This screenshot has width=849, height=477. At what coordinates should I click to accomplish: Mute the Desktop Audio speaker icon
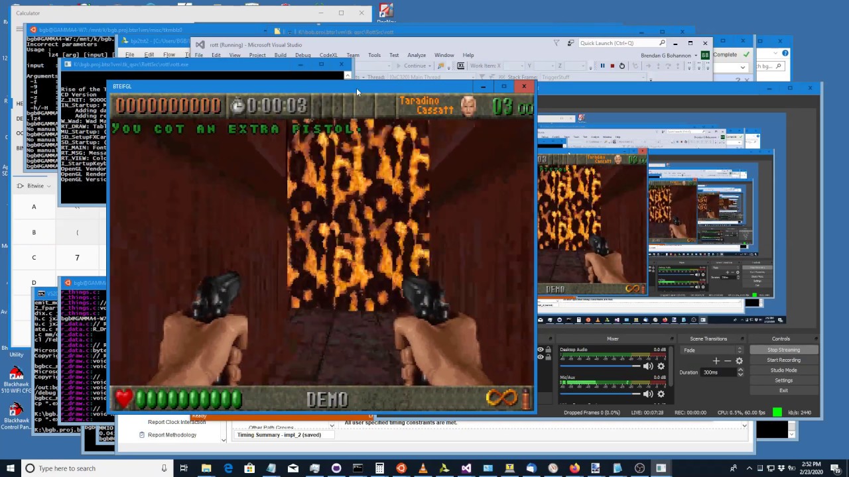coord(648,366)
